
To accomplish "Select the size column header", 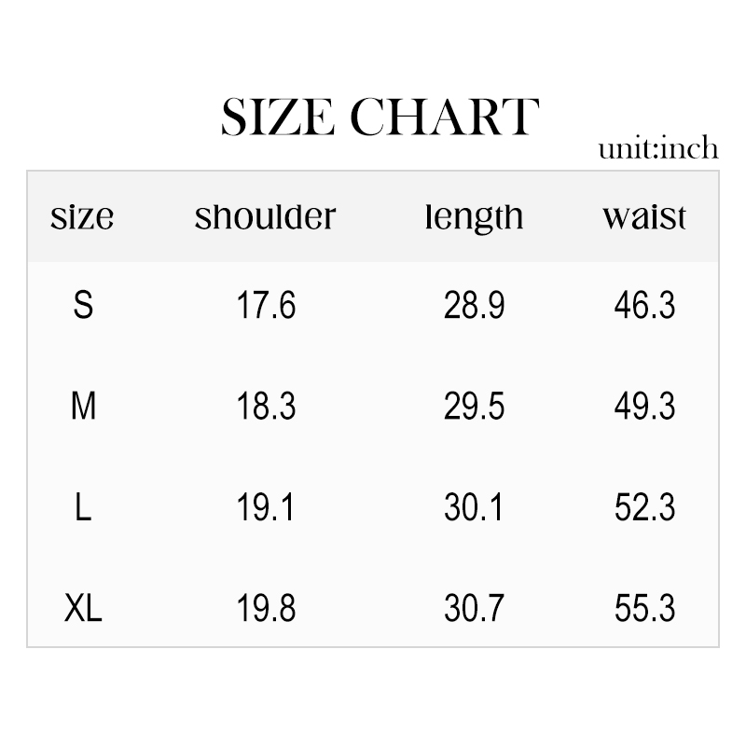I will pos(82,217).
